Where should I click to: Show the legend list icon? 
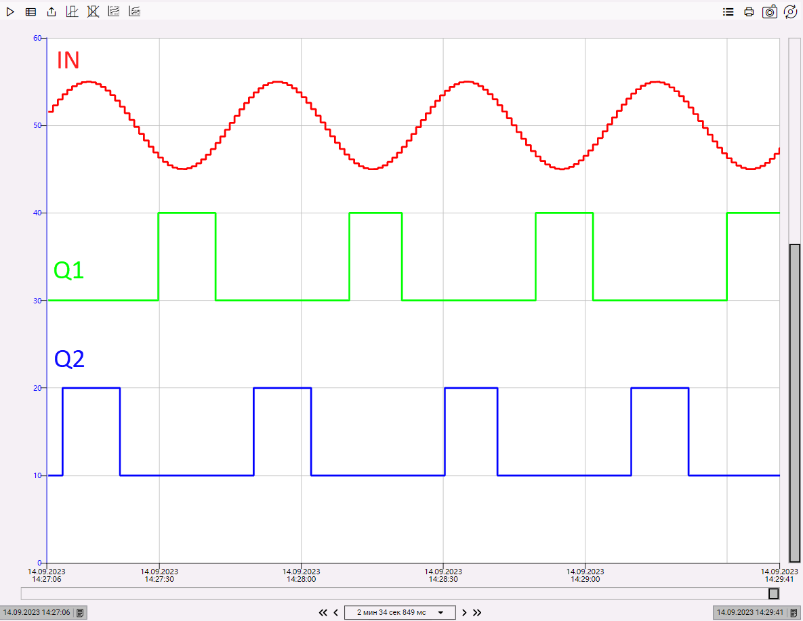click(728, 12)
